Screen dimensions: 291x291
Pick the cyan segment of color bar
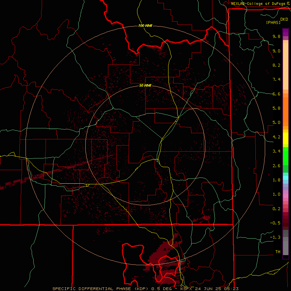click(x=286, y=178)
